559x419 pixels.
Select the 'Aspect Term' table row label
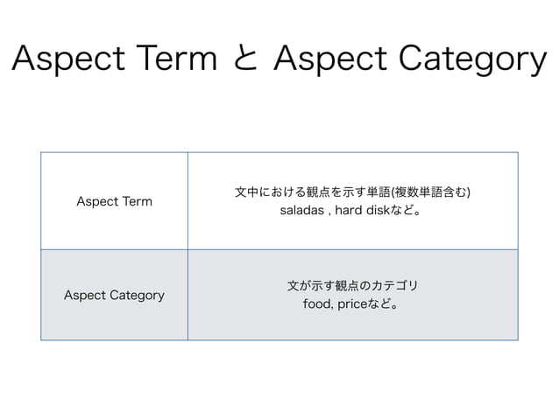click(x=115, y=202)
